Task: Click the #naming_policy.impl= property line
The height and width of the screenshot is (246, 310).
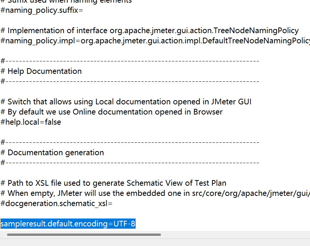Action: (155, 41)
